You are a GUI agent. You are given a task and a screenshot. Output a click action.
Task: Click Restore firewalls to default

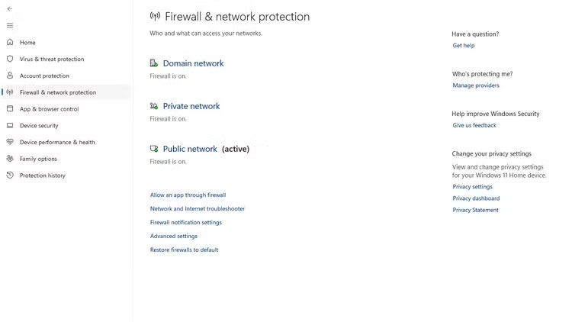pos(184,250)
